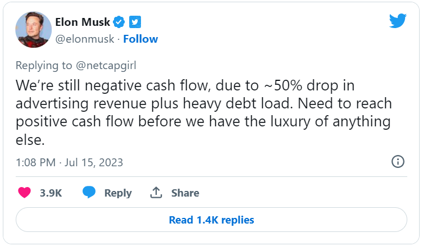The image size is (423, 246).
Task: Click the blue verified checkmark badge
Action: pos(119,22)
